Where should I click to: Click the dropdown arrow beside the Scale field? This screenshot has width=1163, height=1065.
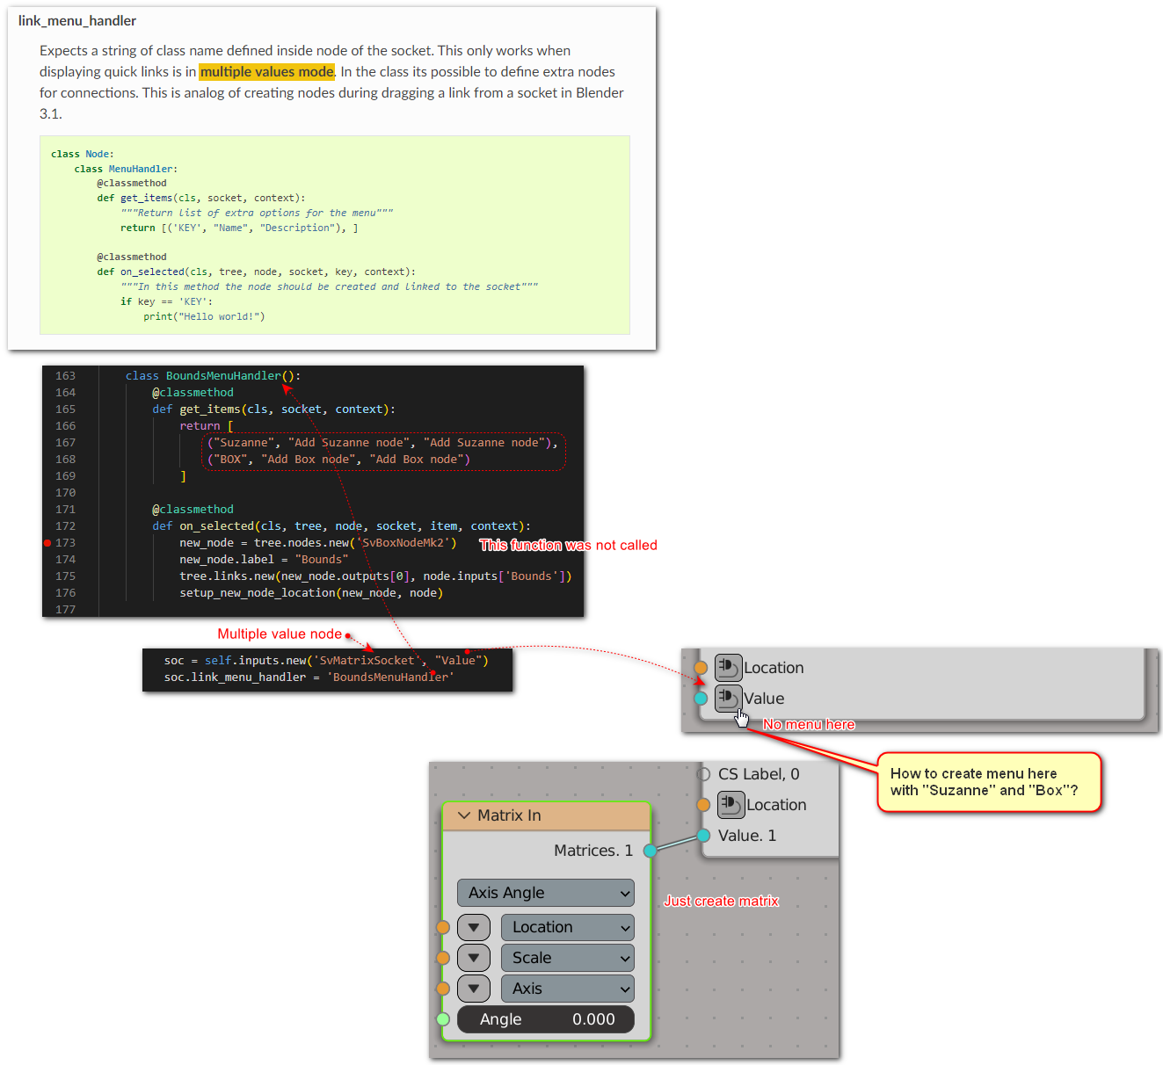(473, 957)
